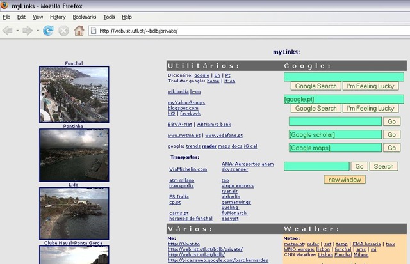
Task: Click the Forward arrow button
Action: [x=28, y=31]
